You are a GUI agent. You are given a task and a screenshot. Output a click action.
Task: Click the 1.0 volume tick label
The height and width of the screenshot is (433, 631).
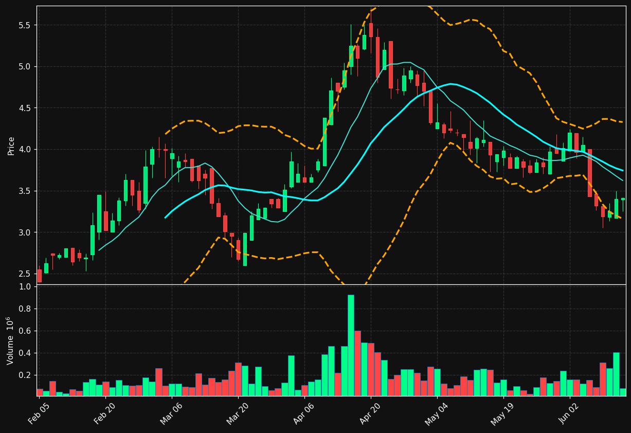point(26,287)
